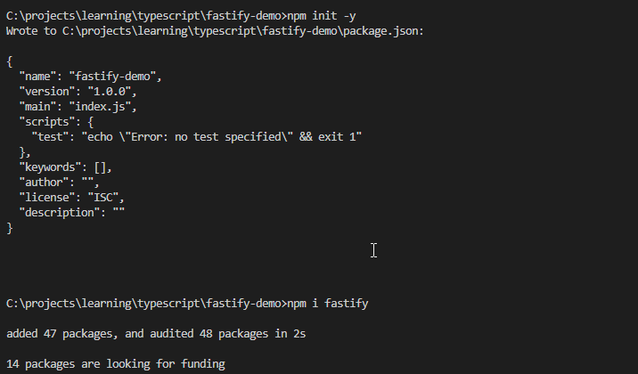Viewport: 638px width, 374px height.
Task: Click the "name" key in the JSON output
Action: click(37, 77)
